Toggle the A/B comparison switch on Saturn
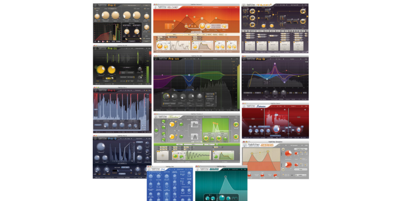Screen dimensions: 403x201 [x=272, y=106]
